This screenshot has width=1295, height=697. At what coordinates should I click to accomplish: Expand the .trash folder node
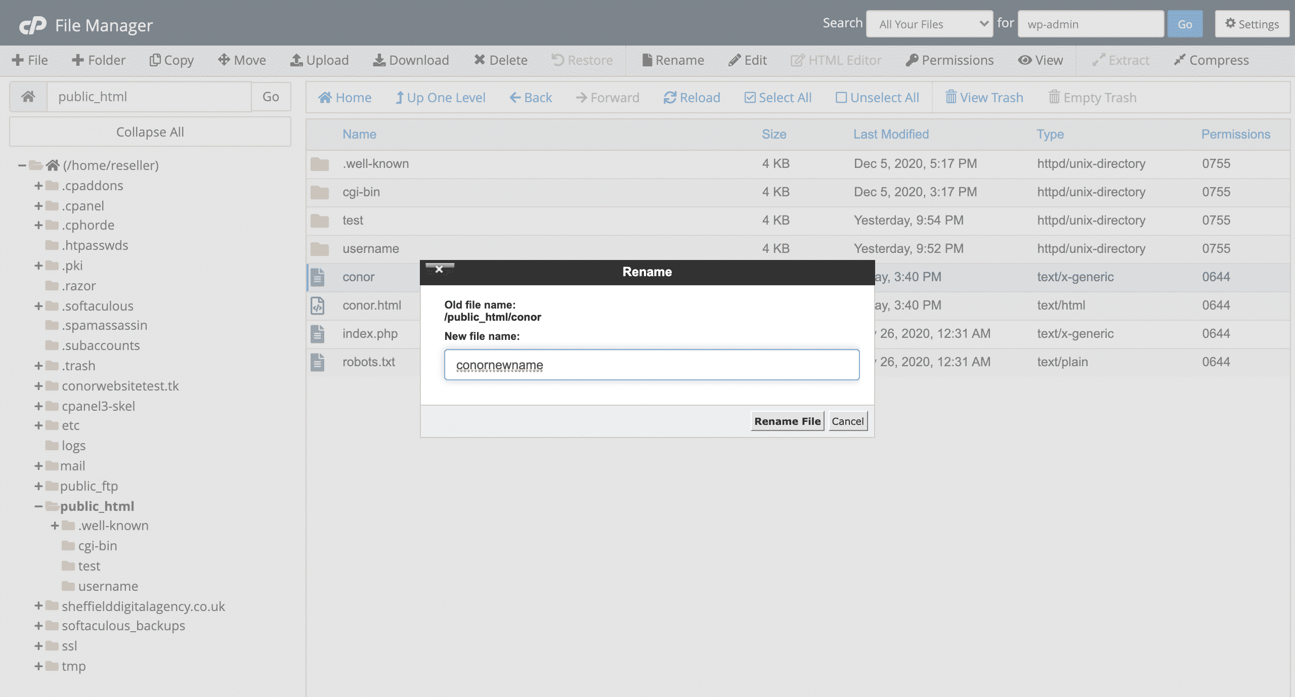tap(38, 366)
